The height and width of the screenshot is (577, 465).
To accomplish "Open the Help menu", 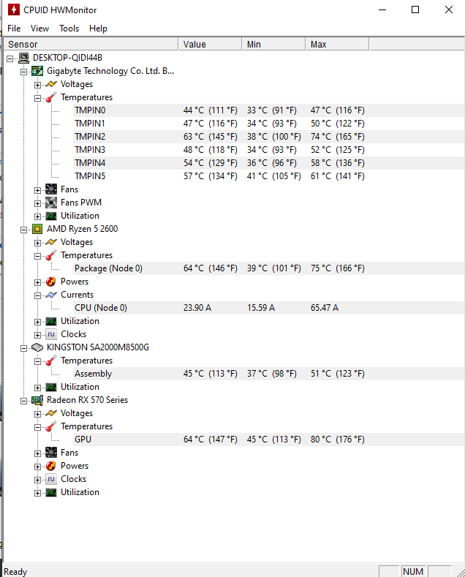I will click(x=98, y=29).
